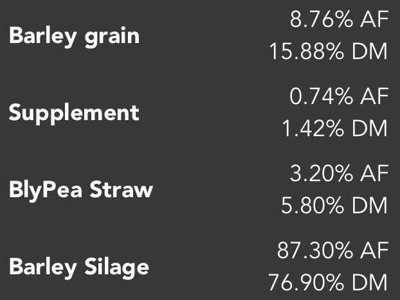The width and height of the screenshot is (400, 300).
Task: Highlight the as-fed figure for Barley Silage
Action: pos(332,251)
